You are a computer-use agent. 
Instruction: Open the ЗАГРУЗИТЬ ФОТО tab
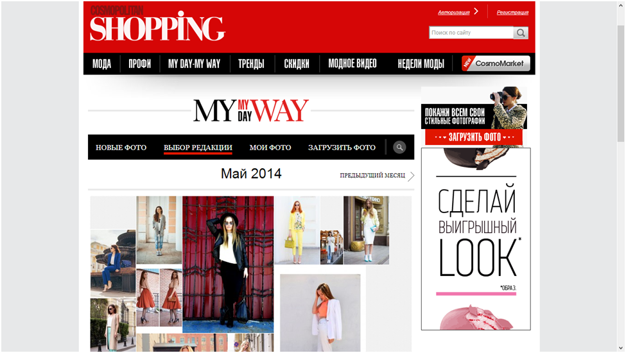pyautogui.click(x=342, y=148)
